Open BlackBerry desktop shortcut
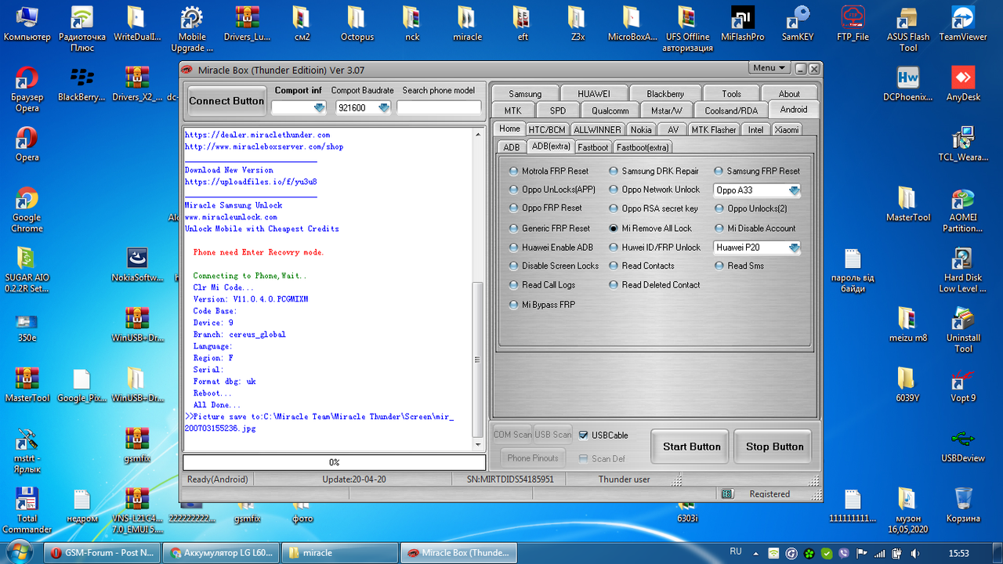1003x564 pixels. [x=81, y=84]
